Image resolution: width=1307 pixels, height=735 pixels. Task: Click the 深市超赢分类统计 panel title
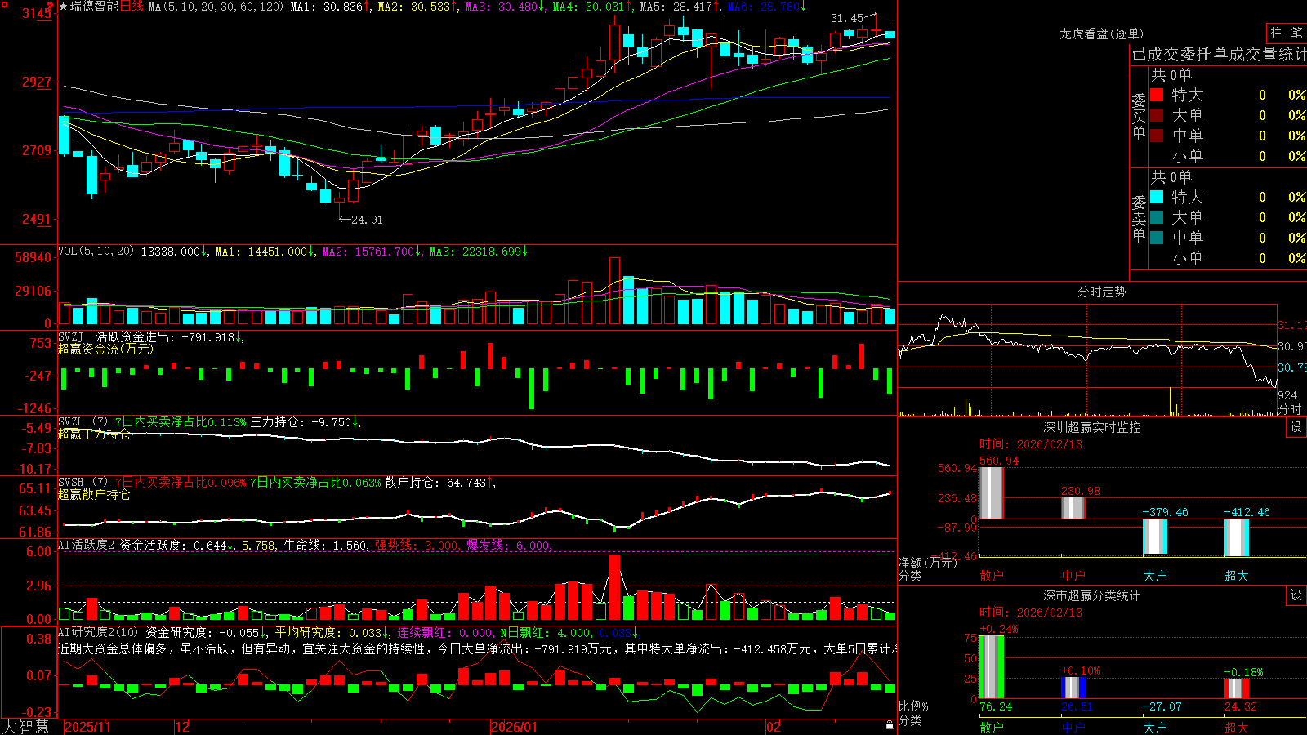pos(1091,595)
